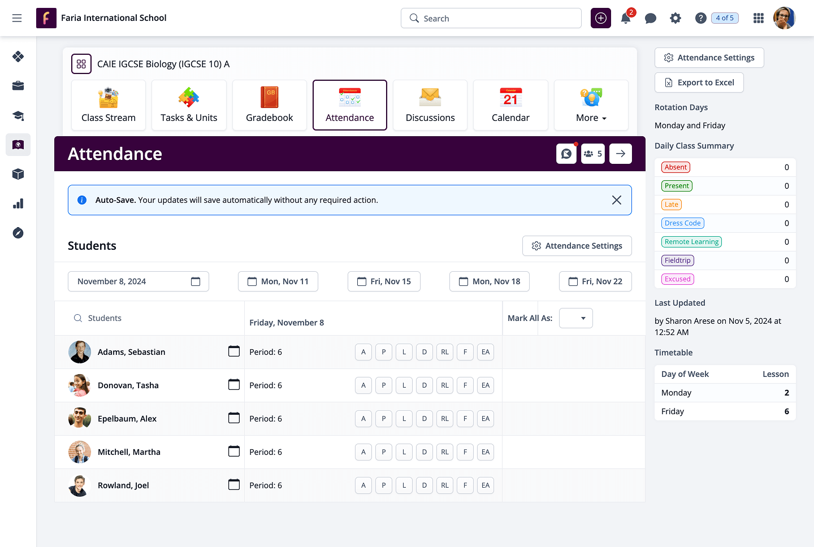Open the Tasks & Units tab
The height and width of the screenshot is (547, 814).
189,106
